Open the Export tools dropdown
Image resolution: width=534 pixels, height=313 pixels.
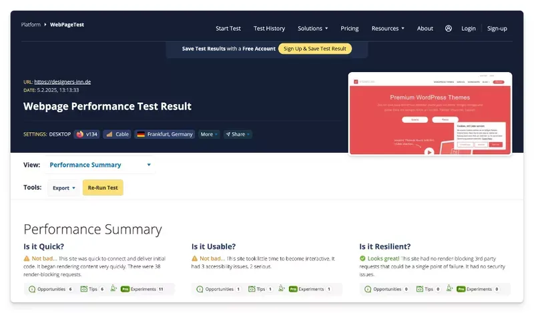(63, 188)
